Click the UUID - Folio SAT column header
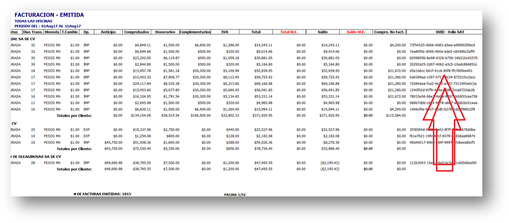Viewport: 509px width, 223px height. click(449, 32)
